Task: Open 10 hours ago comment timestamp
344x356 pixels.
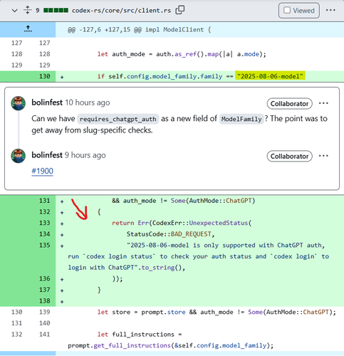Action: click(x=88, y=103)
